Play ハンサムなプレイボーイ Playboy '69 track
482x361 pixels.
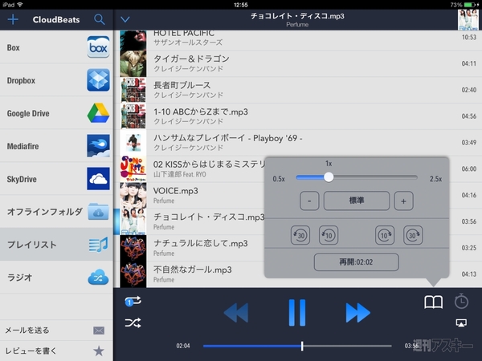point(297,143)
